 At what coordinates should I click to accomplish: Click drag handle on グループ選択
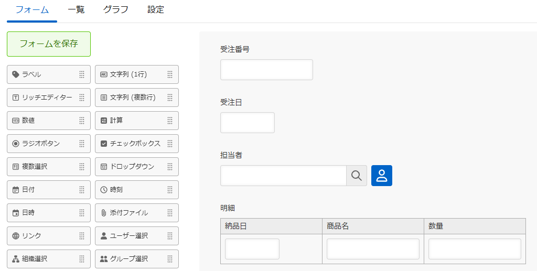pyautogui.click(x=170, y=259)
